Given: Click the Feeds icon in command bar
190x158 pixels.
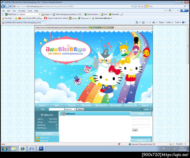Looking at the screenshot, I should [x=143, y=22].
